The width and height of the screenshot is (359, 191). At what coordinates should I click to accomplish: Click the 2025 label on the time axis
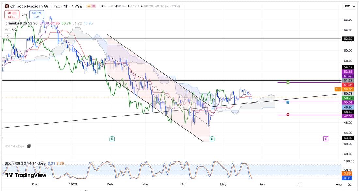click(x=73, y=184)
